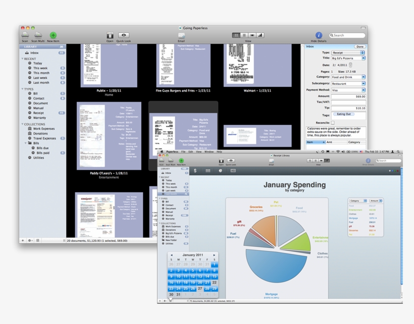Click the Email icon in the toolbar
Viewport: 414px width, 324px height.
click(x=181, y=34)
